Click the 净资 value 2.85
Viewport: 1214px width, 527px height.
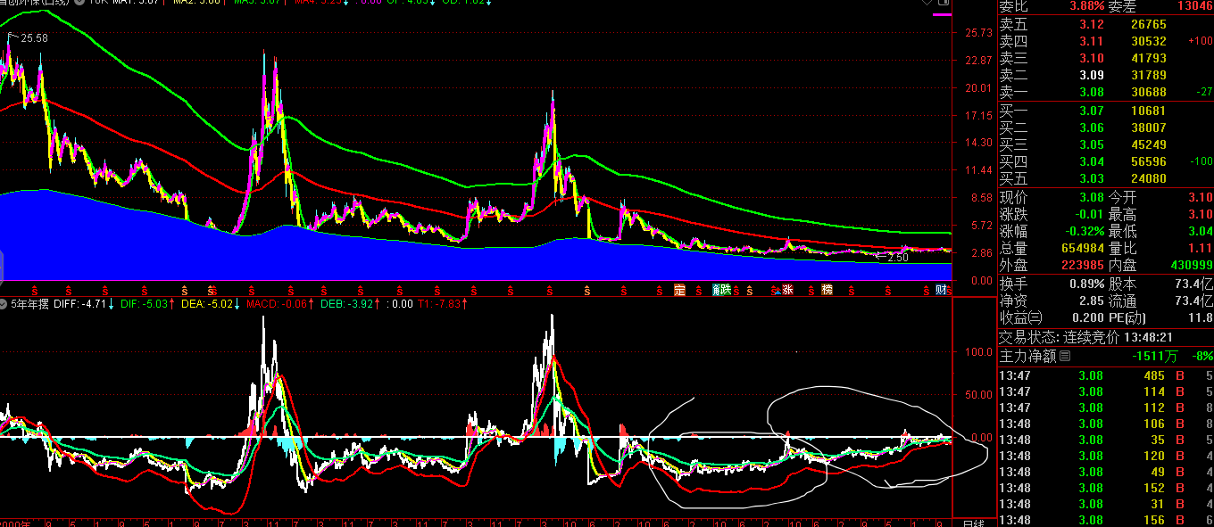pyautogui.click(x=1093, y=301)
